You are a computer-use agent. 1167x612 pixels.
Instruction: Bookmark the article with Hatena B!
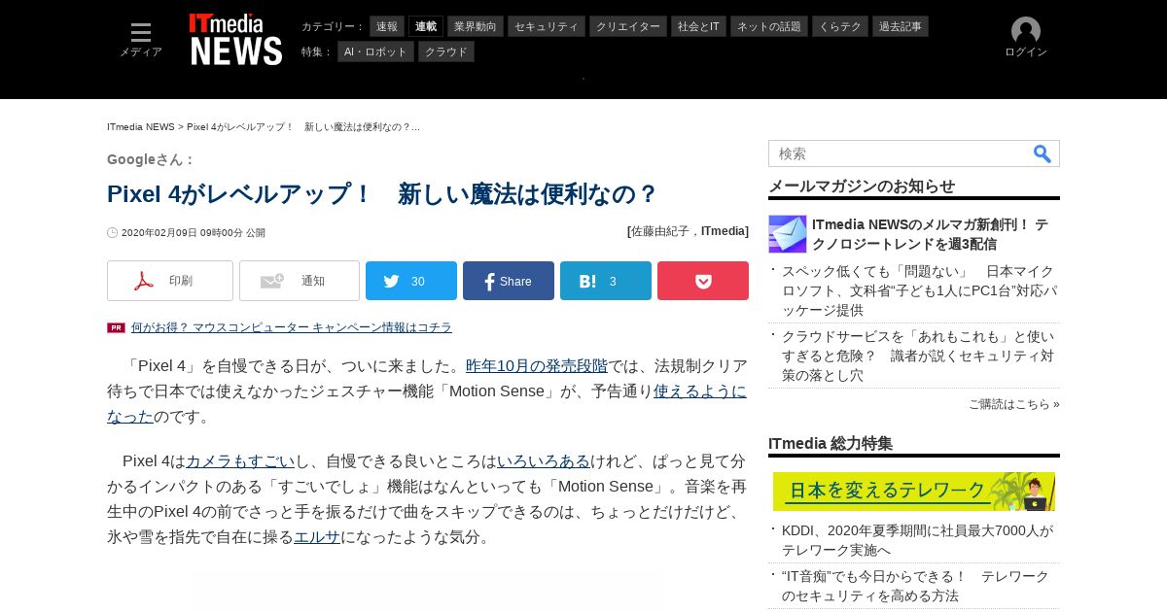click(x=606, y=281)
